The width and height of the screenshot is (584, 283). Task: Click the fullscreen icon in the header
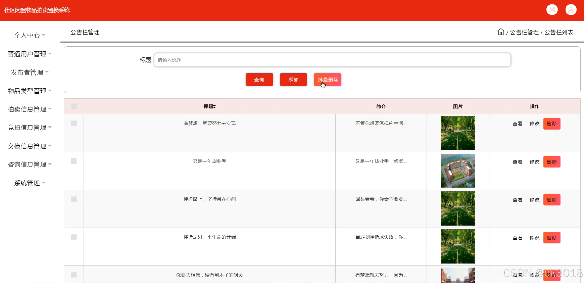[x=552, y=10]
